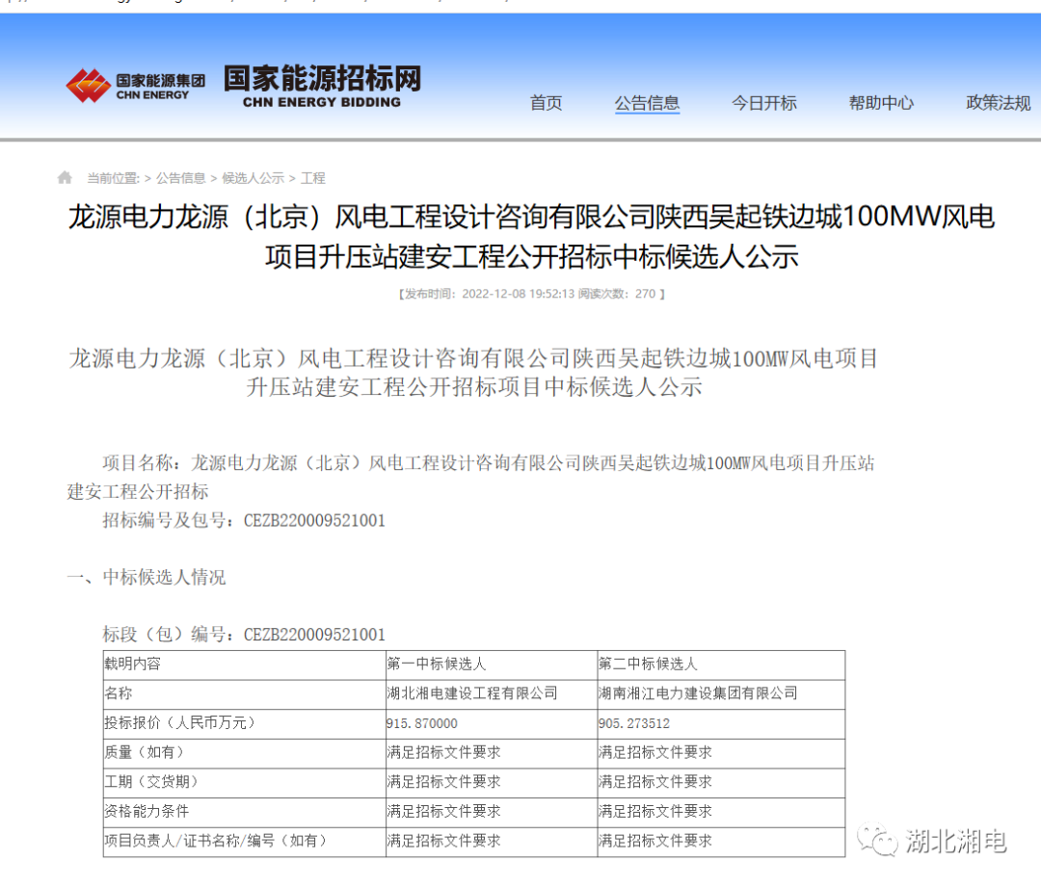
Task: Click the row label 项目负责人/证书名称/编号（如有）
Action: click(x=216, y=841)
